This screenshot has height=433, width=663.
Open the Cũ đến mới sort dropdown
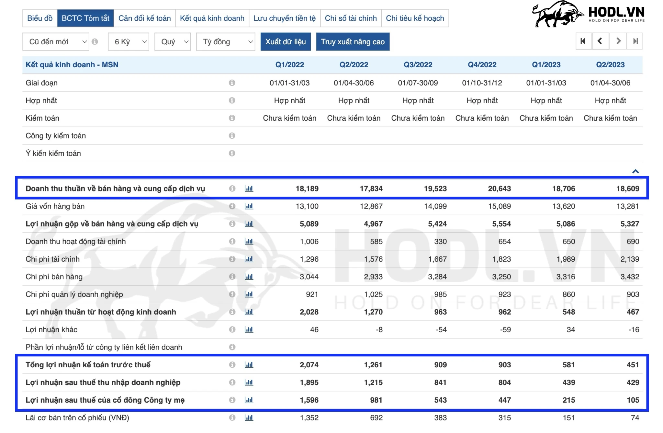tap(56, 42)
